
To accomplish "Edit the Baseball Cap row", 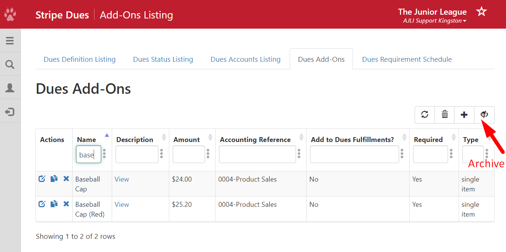I will [42, 179].
